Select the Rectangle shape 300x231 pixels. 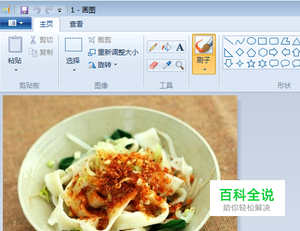click(x=262, y=41)
